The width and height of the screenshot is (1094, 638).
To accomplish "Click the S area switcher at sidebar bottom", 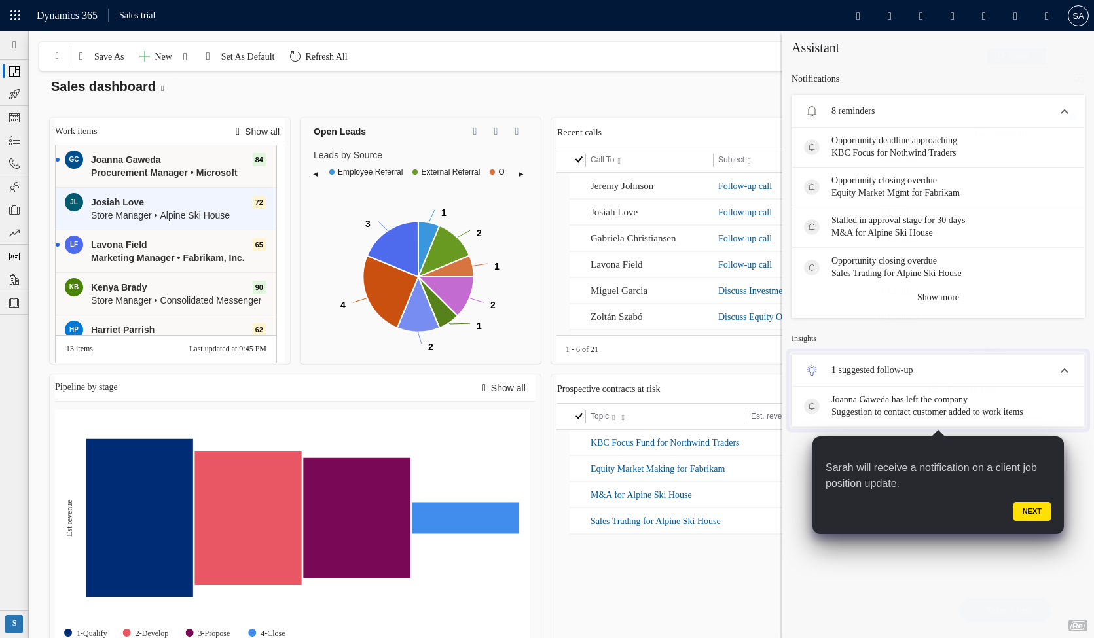I will point(14,624).
